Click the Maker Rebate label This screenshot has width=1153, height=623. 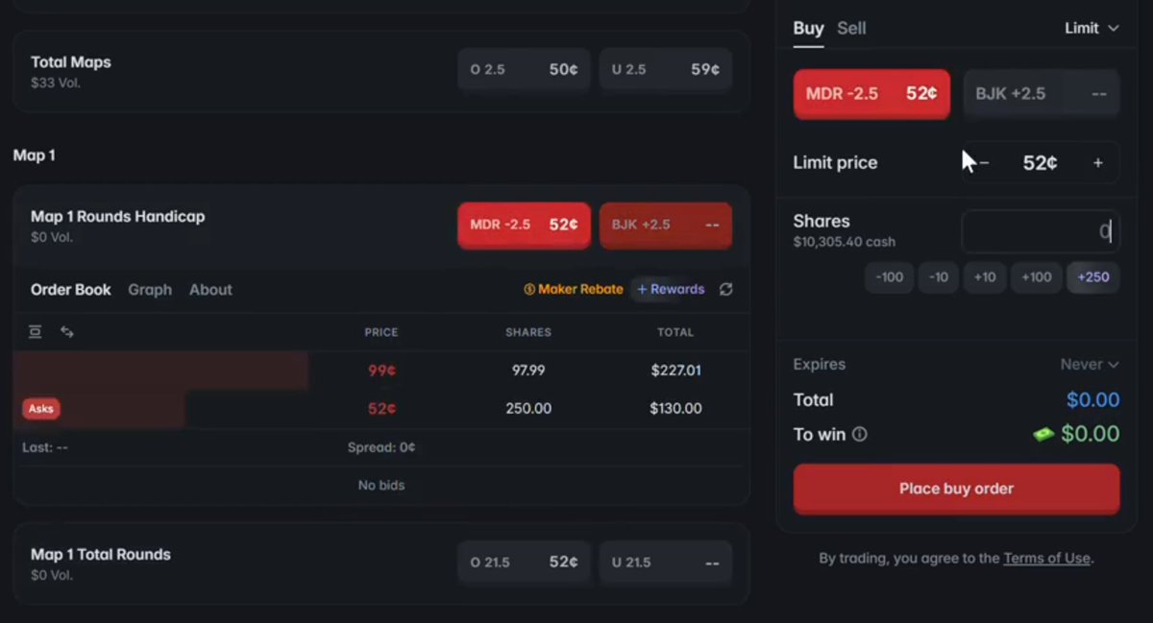(x=574, y=289)
